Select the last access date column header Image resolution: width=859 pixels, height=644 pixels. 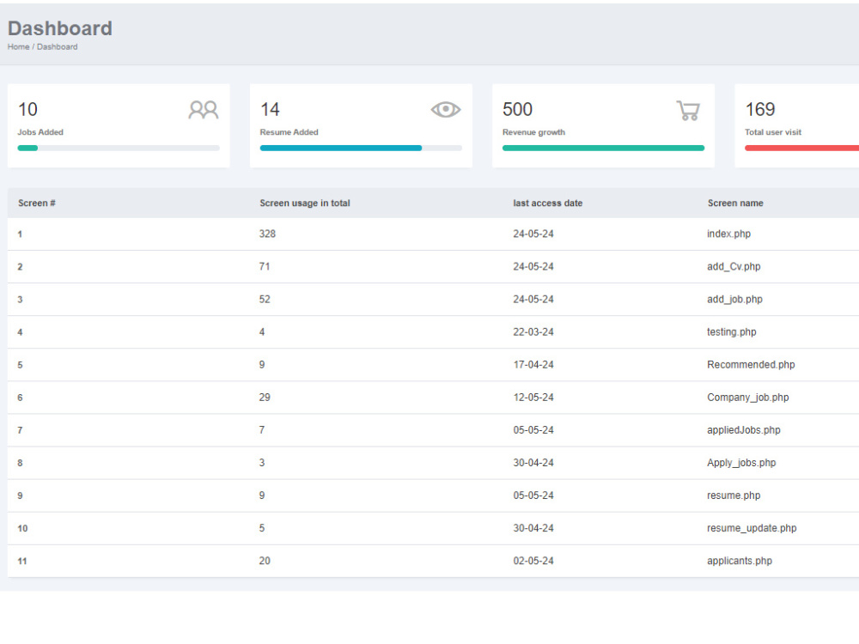tap(548, 204)
